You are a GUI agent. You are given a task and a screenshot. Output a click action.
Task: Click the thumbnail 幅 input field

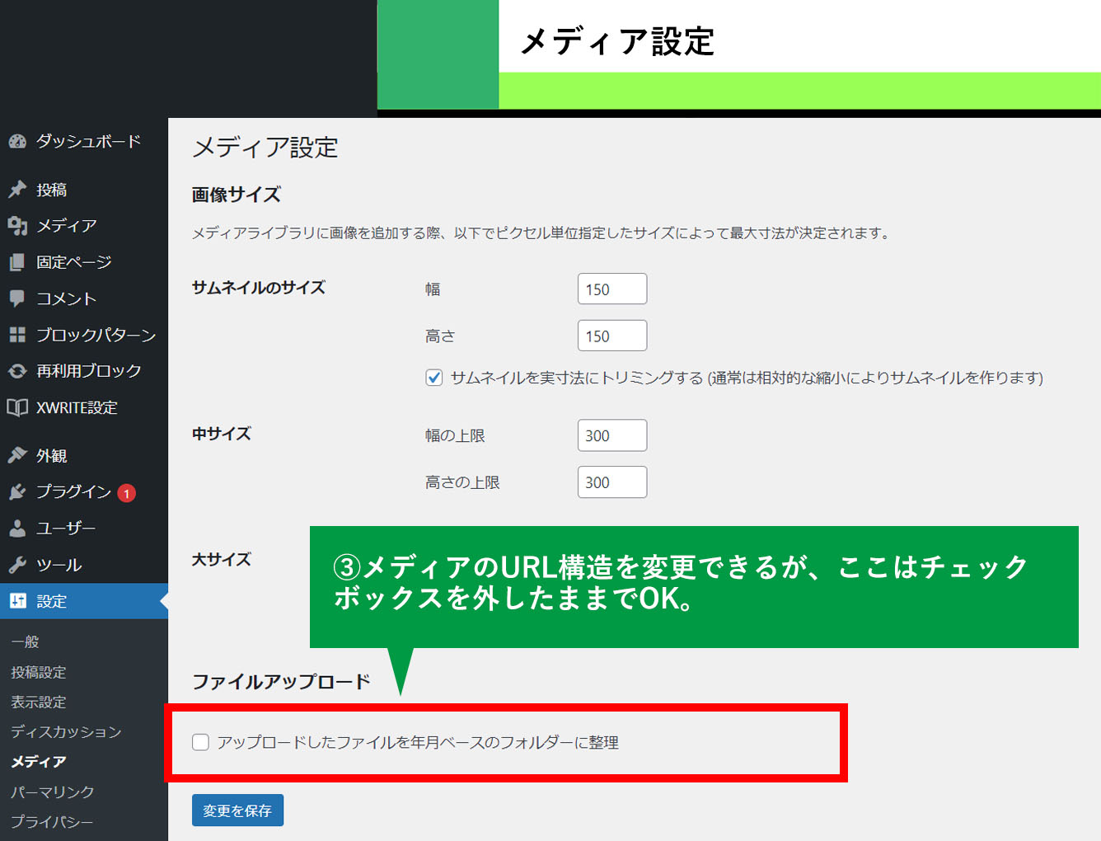[612, 289]
